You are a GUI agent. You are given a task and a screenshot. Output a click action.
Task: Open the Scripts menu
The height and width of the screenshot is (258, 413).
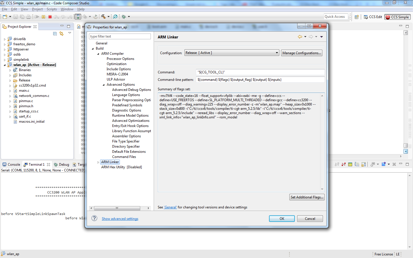(52, 9)
